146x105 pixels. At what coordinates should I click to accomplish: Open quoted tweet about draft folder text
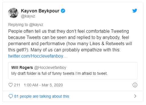[59, 73]
